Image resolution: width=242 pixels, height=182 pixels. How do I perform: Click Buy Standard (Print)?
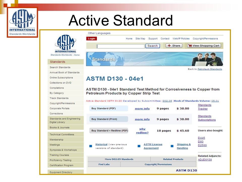click(x=109, y=119)
